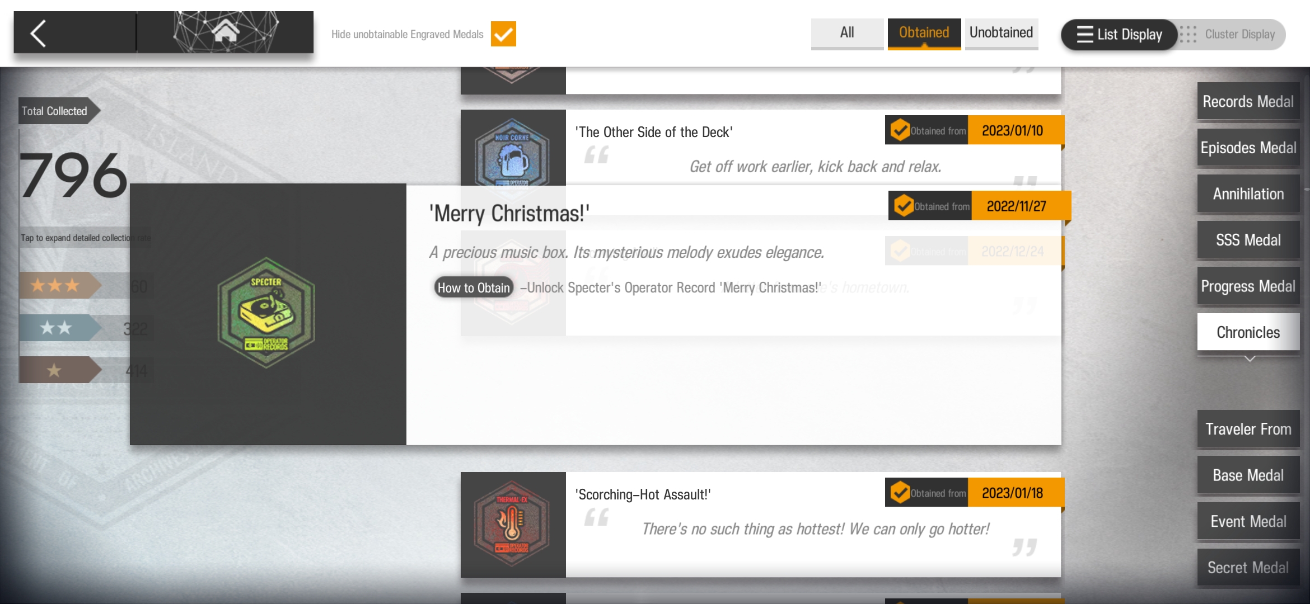Open the Records Medal category

(x=1248, y=101)
